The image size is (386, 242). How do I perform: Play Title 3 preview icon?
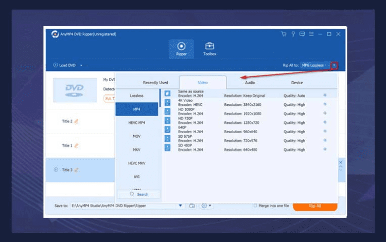click(56, 170)
